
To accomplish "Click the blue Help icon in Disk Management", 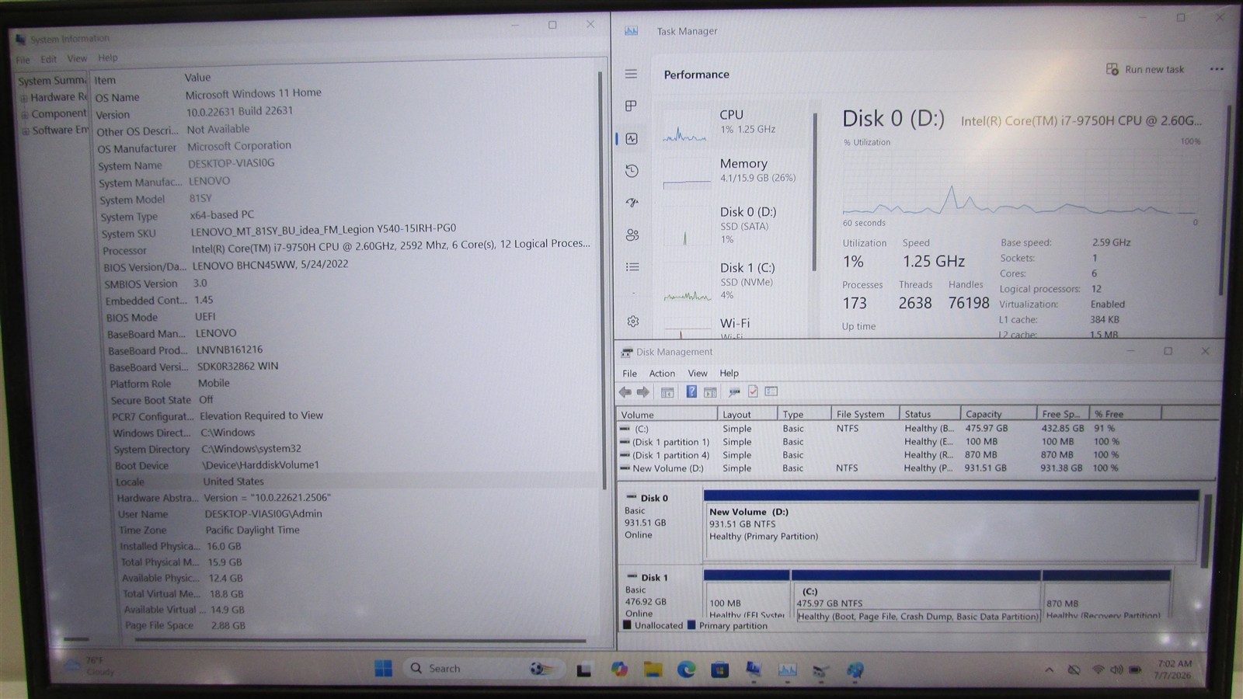I will pos(691,391).
